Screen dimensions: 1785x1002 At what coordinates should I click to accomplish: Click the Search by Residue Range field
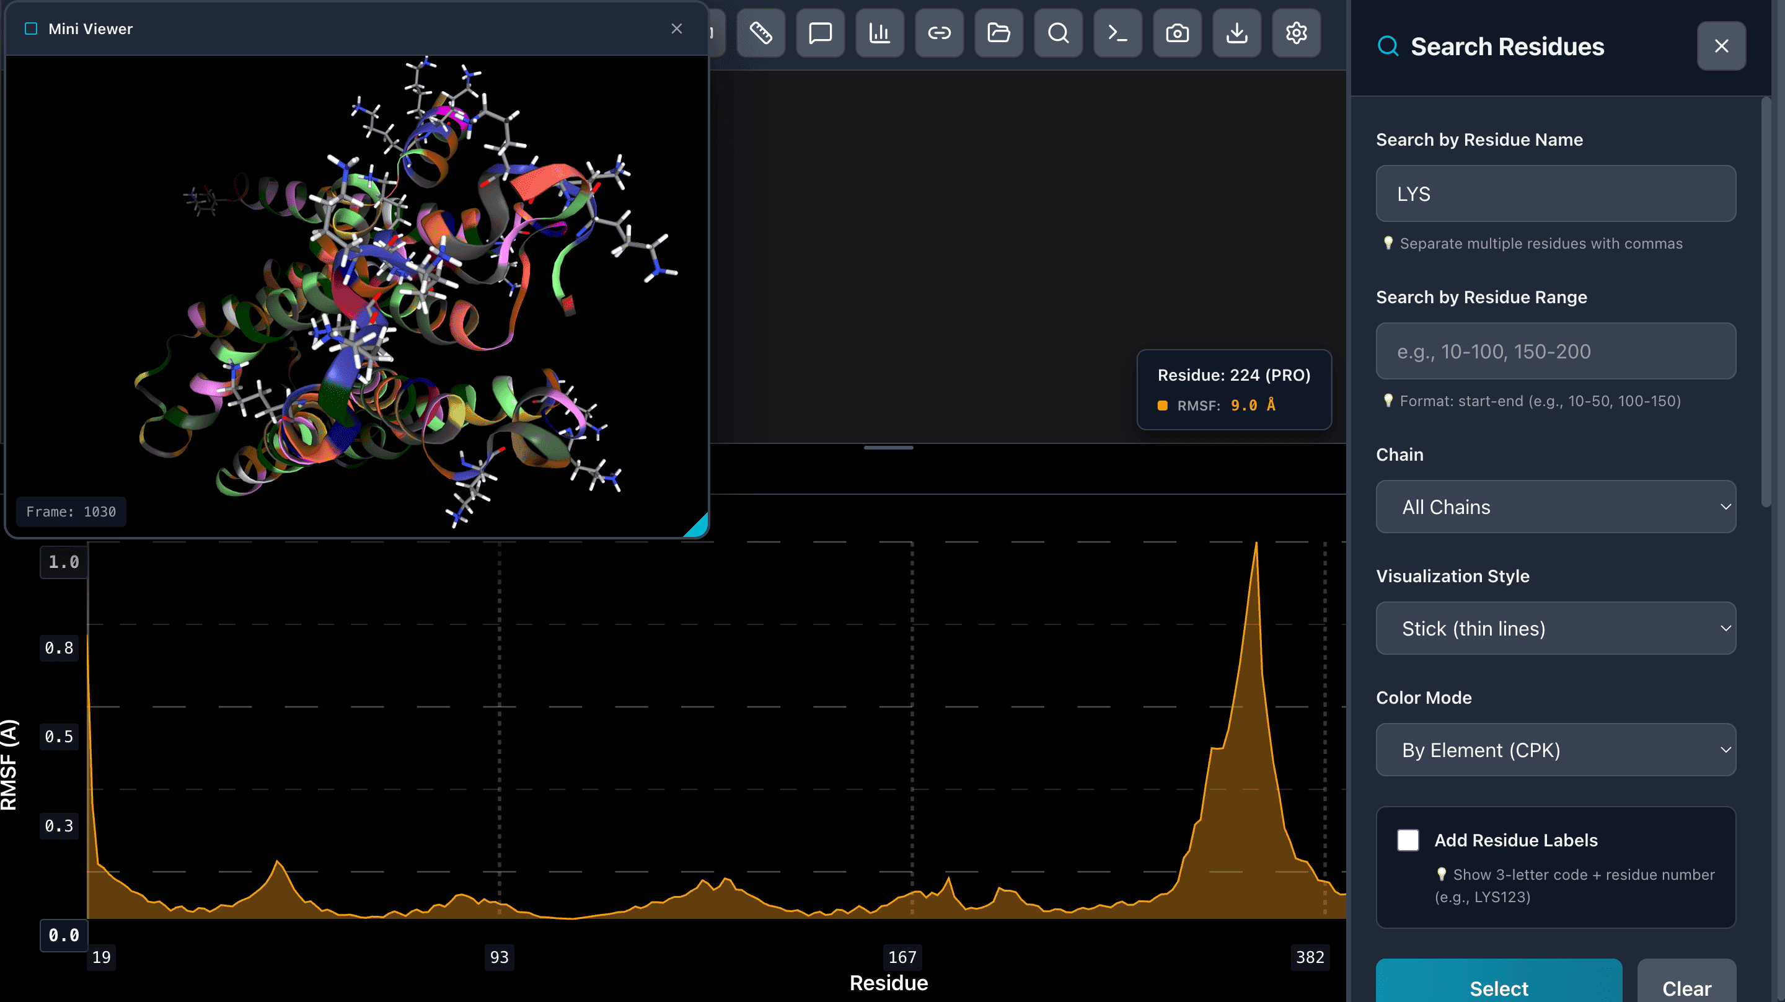(x=1555, y=352)
